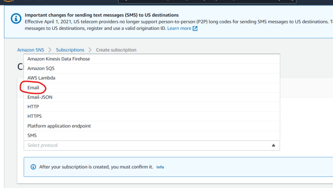
Task: Open Learn more link in SMS notice
Action: tap(179, 28)
